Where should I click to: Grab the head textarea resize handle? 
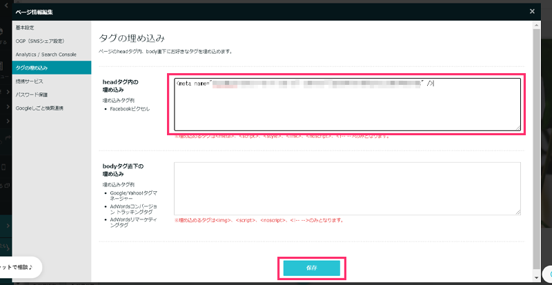517,127
